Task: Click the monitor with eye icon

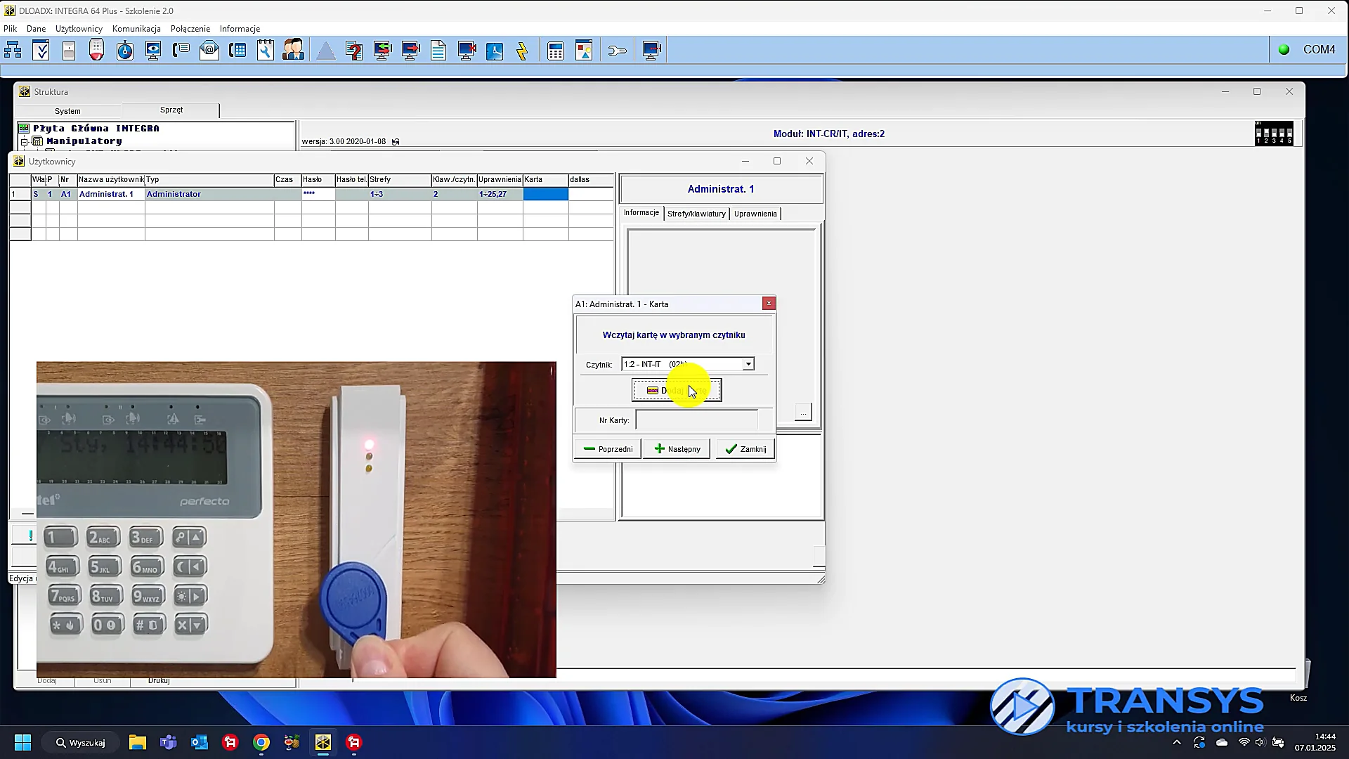Action: [153, 50]
